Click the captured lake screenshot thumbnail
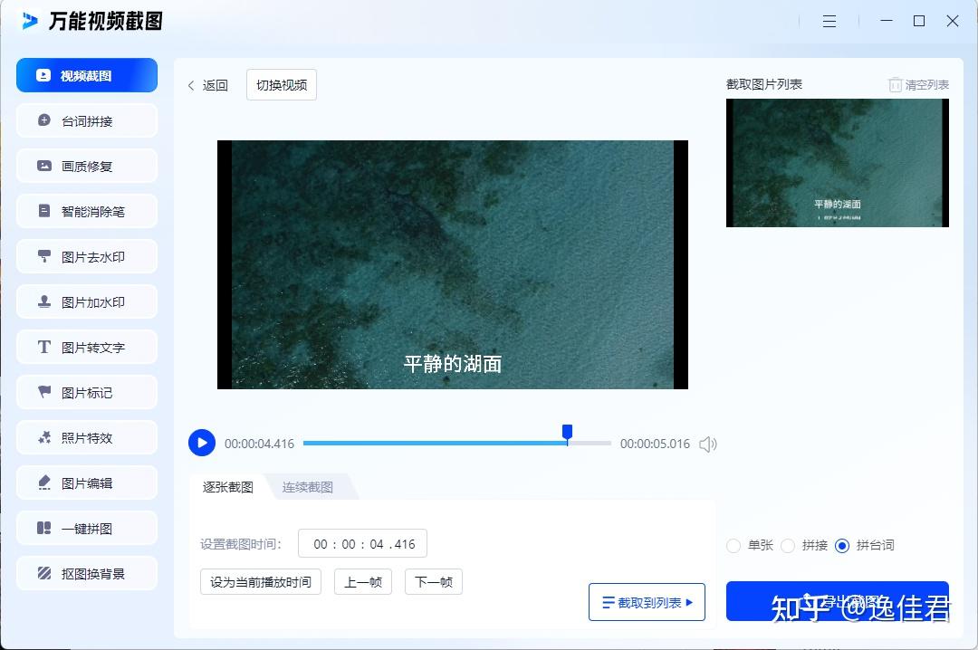The height and width of the screenshot is (650, 978). [x=836, y=163]
